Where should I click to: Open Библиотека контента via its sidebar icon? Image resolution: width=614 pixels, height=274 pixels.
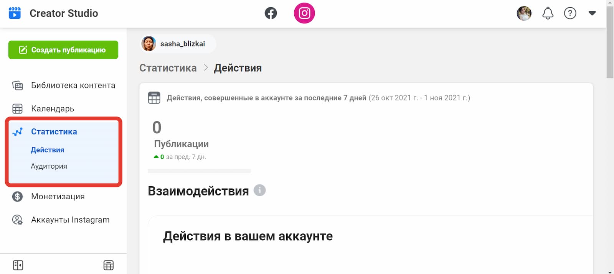(17, 85)
